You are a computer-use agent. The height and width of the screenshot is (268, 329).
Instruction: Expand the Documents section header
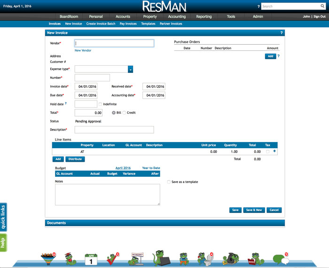(x=165, y=223)
